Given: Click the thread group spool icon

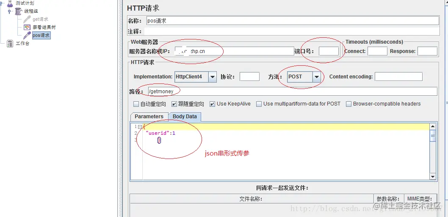Looking at the screenshot, I should click(x=19, y=11).
